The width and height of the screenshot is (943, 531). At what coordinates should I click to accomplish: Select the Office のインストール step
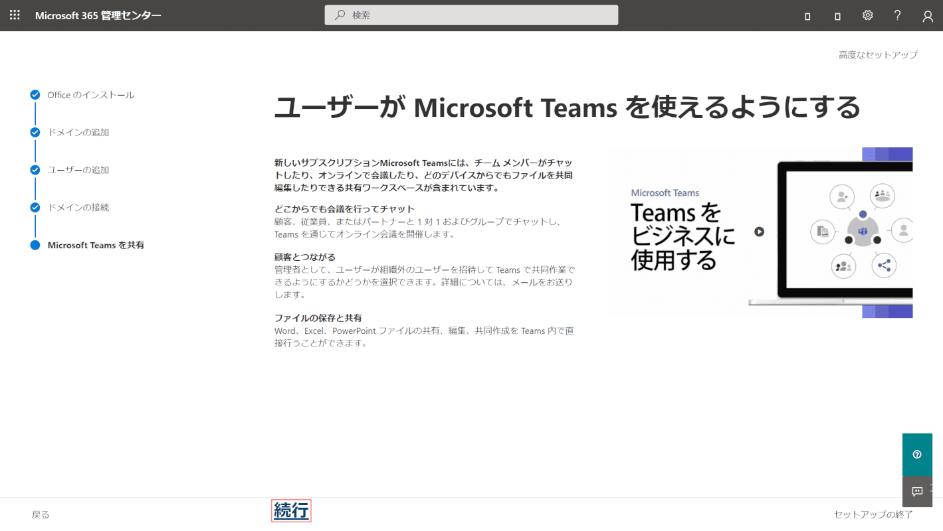(91, 95)
